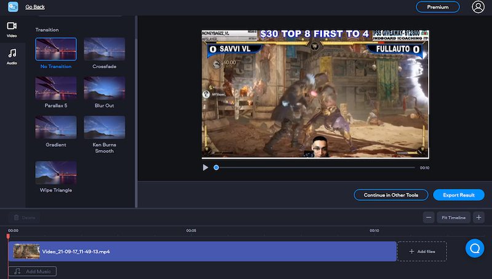Zoom out the timeline with minus
Viewport: 492px width, 279px height.
point(429,218)
